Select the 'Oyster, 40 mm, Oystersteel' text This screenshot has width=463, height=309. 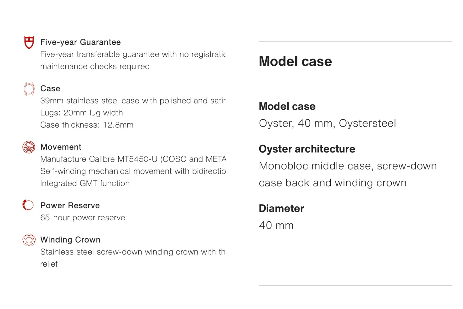coord(327,123)
